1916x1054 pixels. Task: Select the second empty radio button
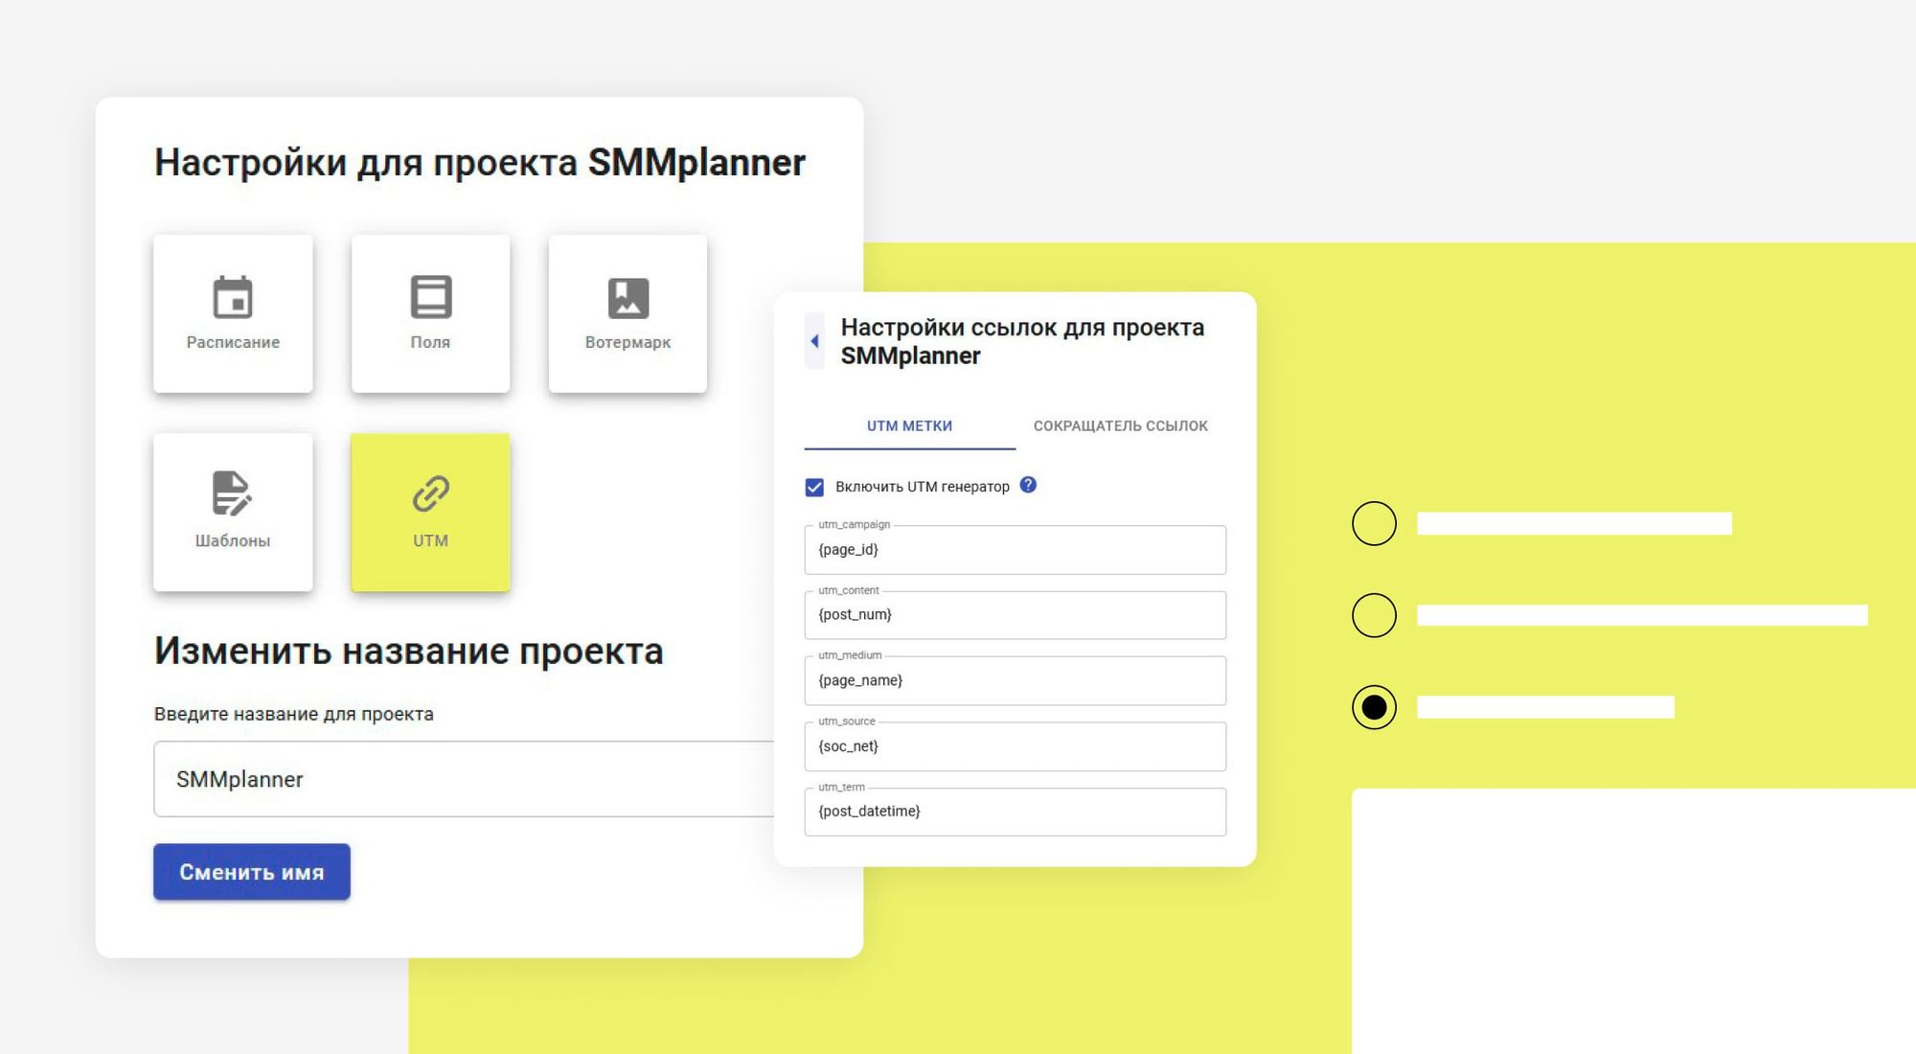[x=1374, y=615]
